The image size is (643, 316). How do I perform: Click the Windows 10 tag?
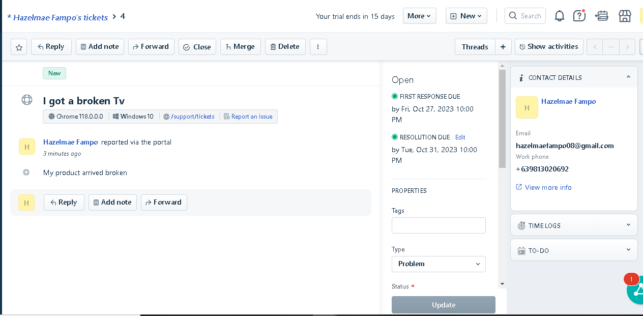(133, 117)
